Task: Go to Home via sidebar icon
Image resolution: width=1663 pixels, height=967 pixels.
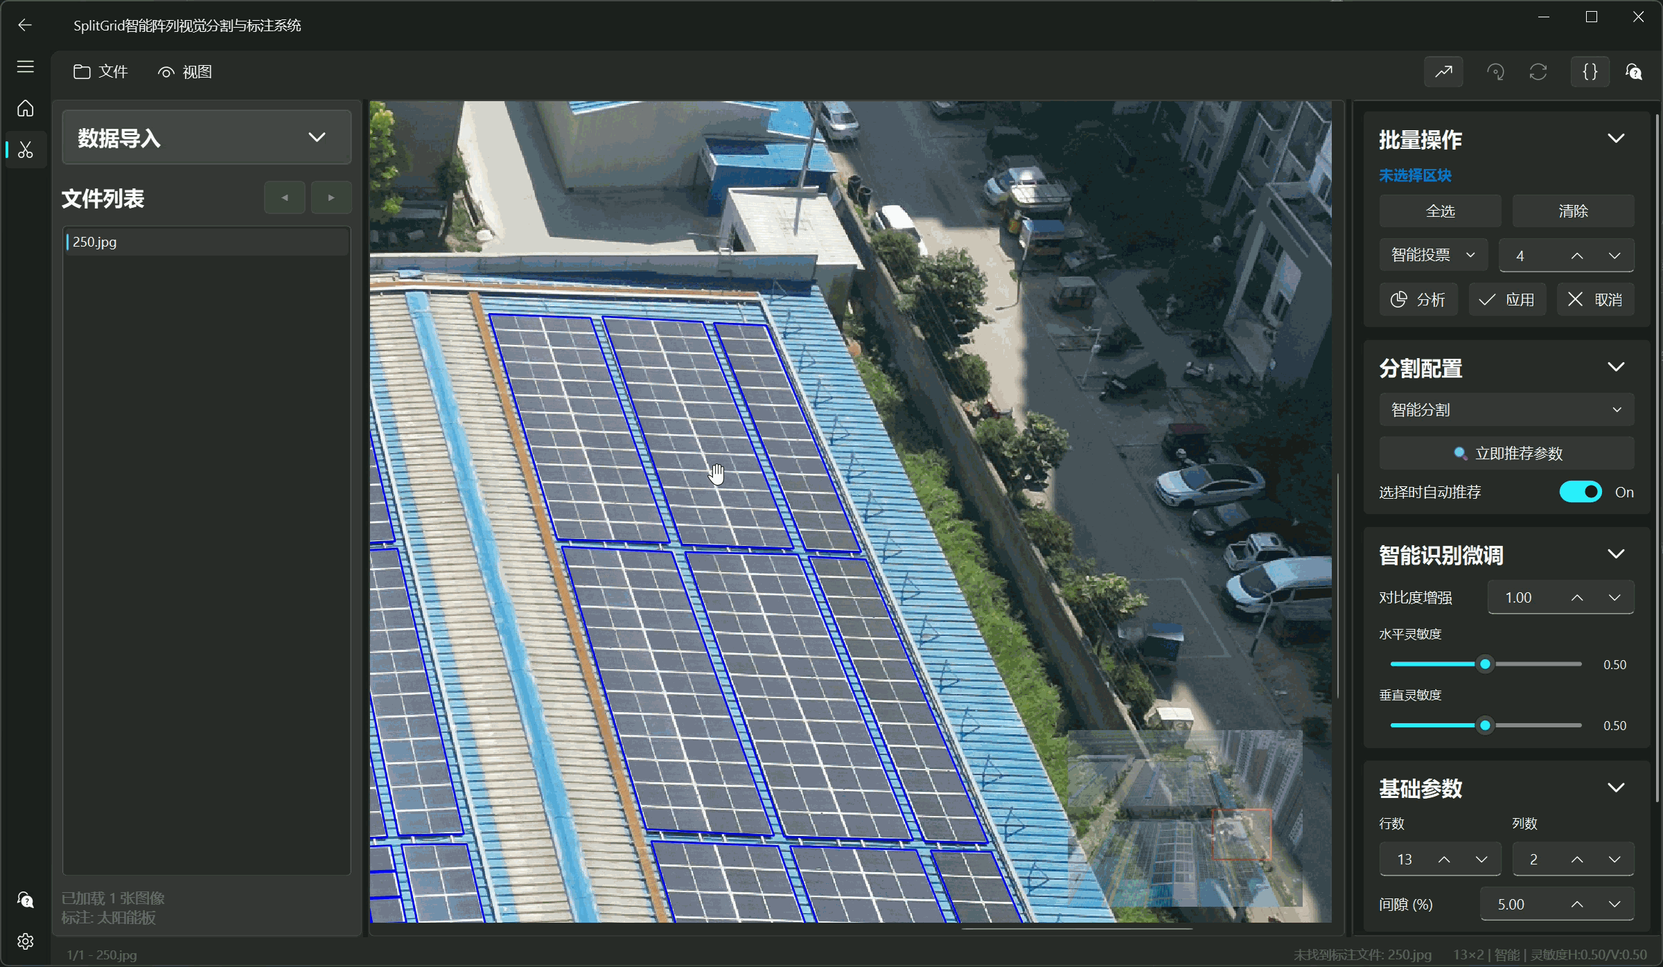Action: click(26, 109)
